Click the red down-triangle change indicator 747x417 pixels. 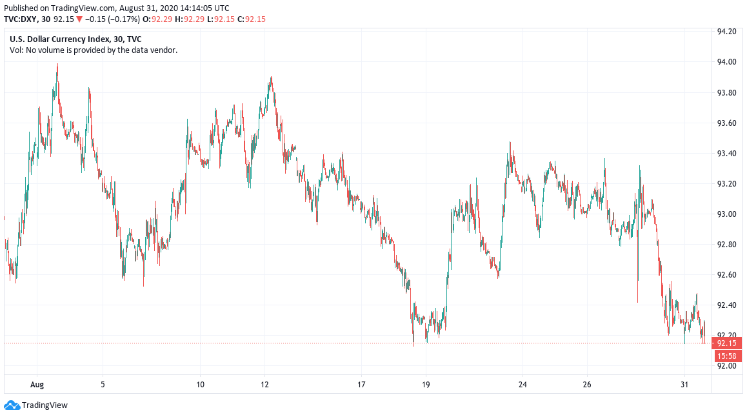(79, 19)
